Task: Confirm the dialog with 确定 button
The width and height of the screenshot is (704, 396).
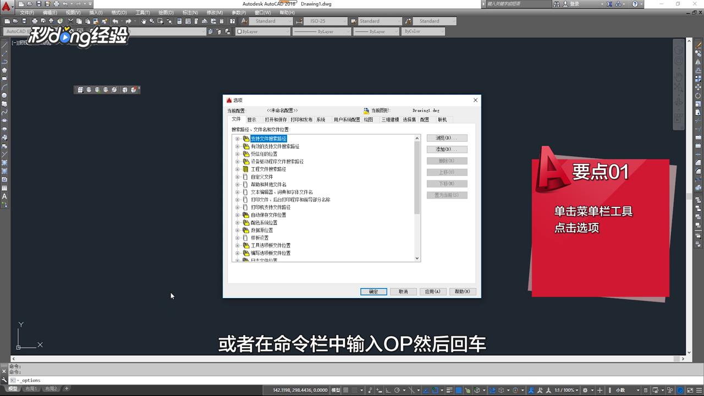Action: click(373, 291)
